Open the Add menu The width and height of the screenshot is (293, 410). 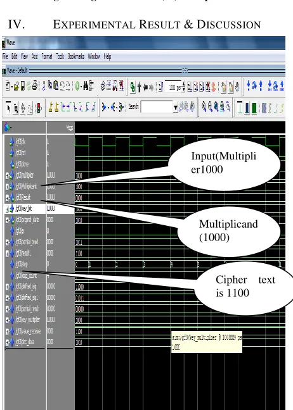point(35,56)
